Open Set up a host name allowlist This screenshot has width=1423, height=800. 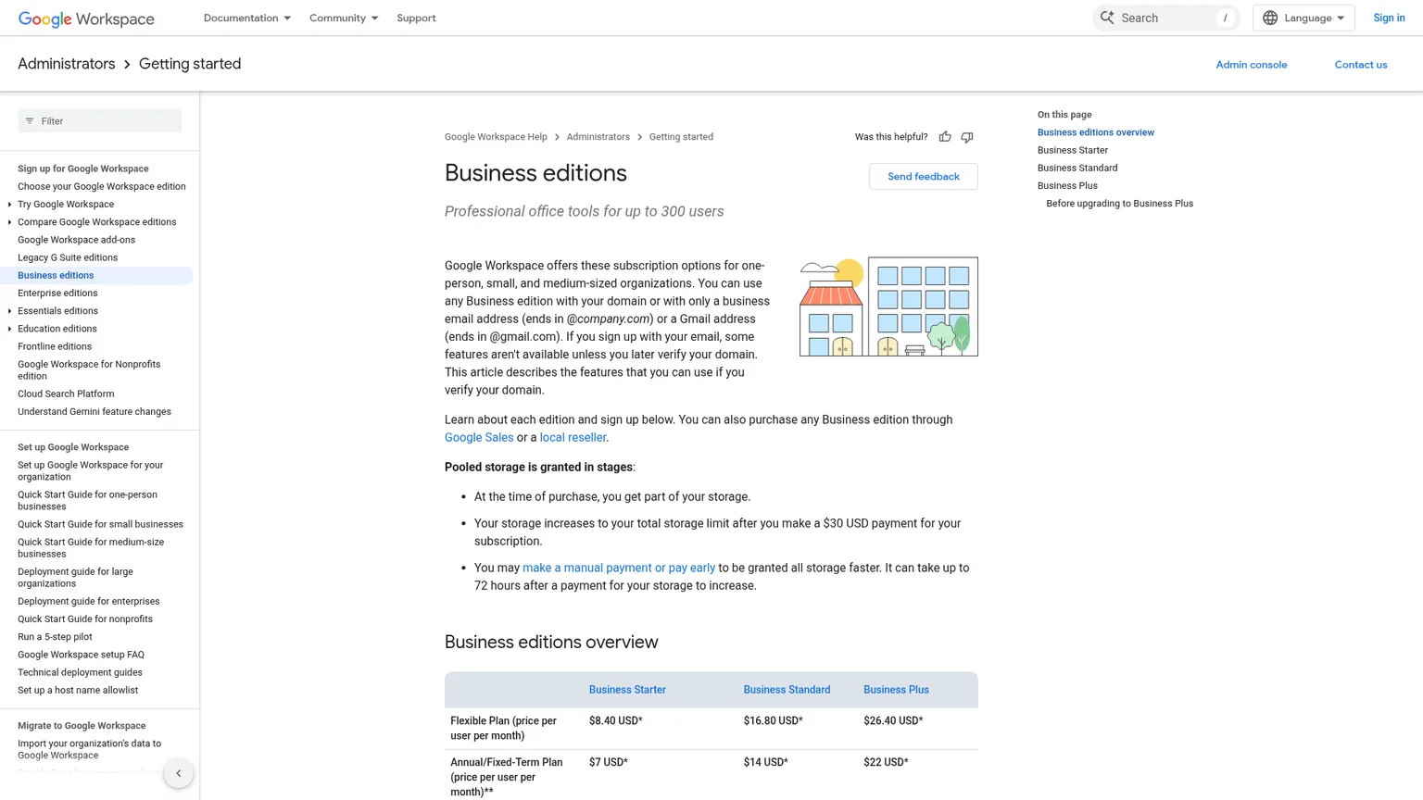coord(78,691)
